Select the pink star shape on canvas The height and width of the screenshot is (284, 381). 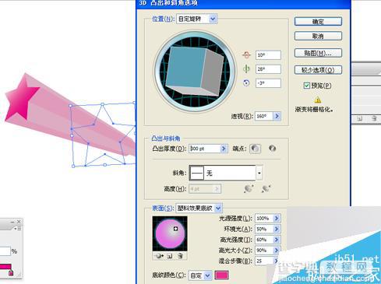coord(21,99)
